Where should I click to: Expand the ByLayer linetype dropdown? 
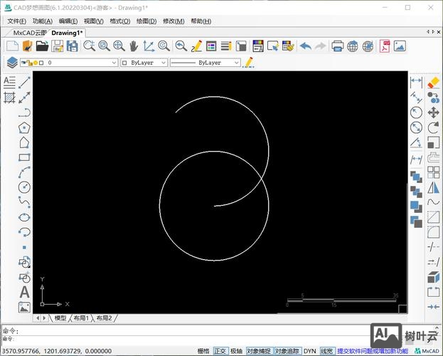(x=206, y=63)
